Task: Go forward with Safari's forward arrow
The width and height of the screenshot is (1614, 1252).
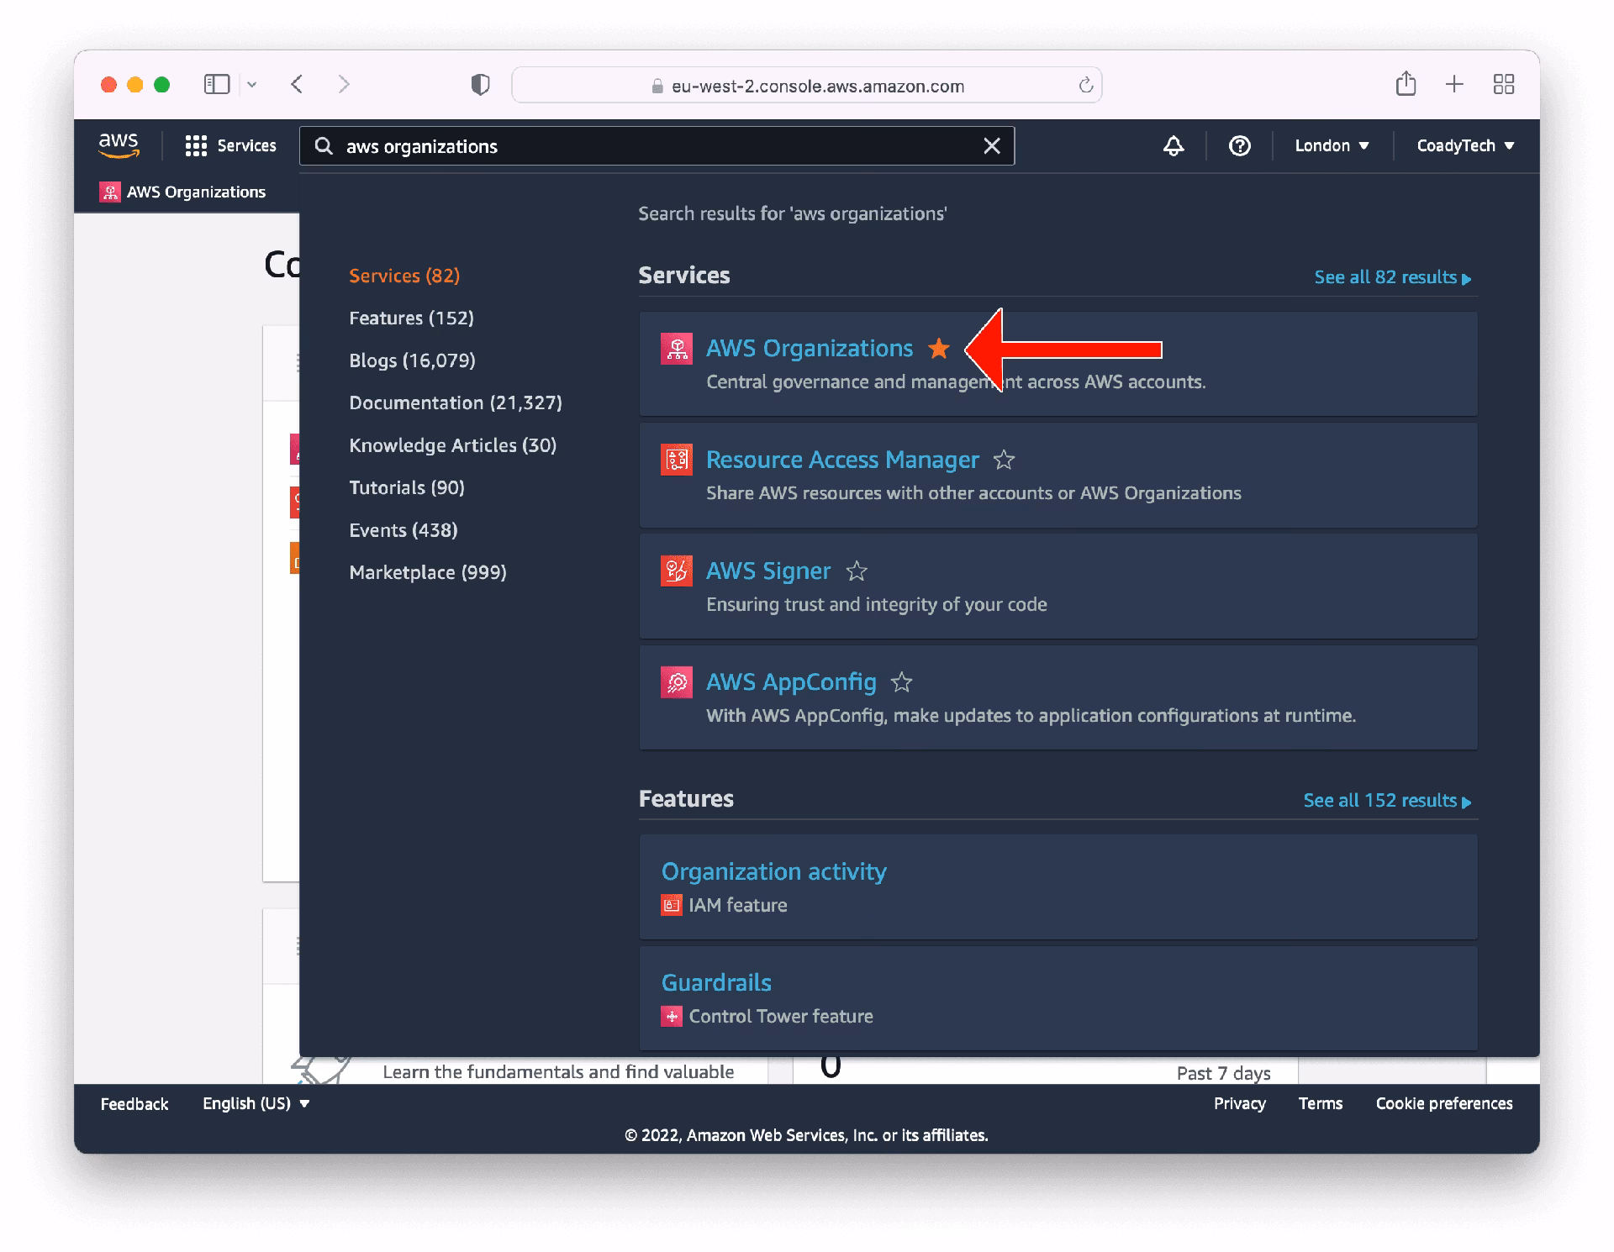Action: coord(343,84)
